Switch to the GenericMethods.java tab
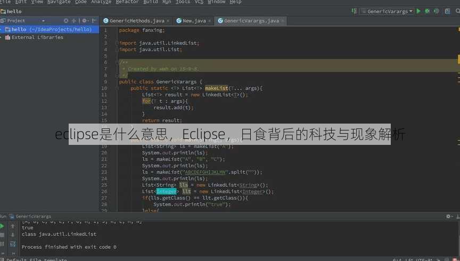 coord(137,21)
